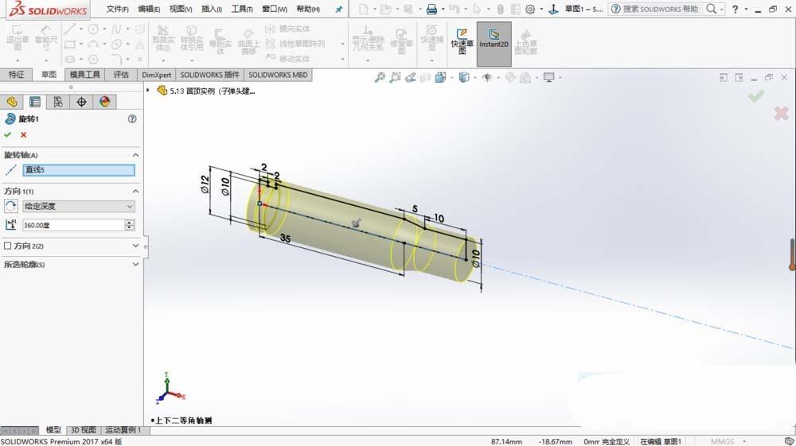Open the View Orientation icon

tap(440, 78)
